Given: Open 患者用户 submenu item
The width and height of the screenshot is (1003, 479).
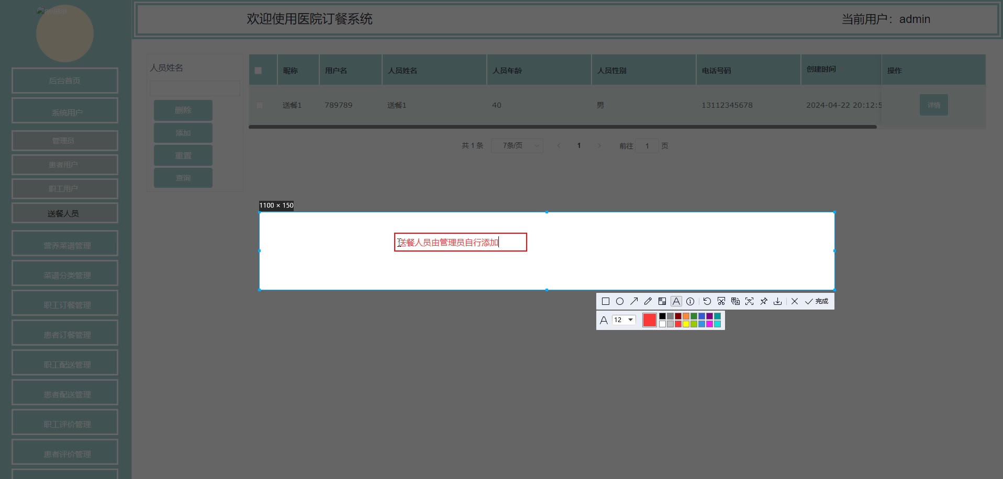Looking at the screenshot, I should tap(65, 165).
